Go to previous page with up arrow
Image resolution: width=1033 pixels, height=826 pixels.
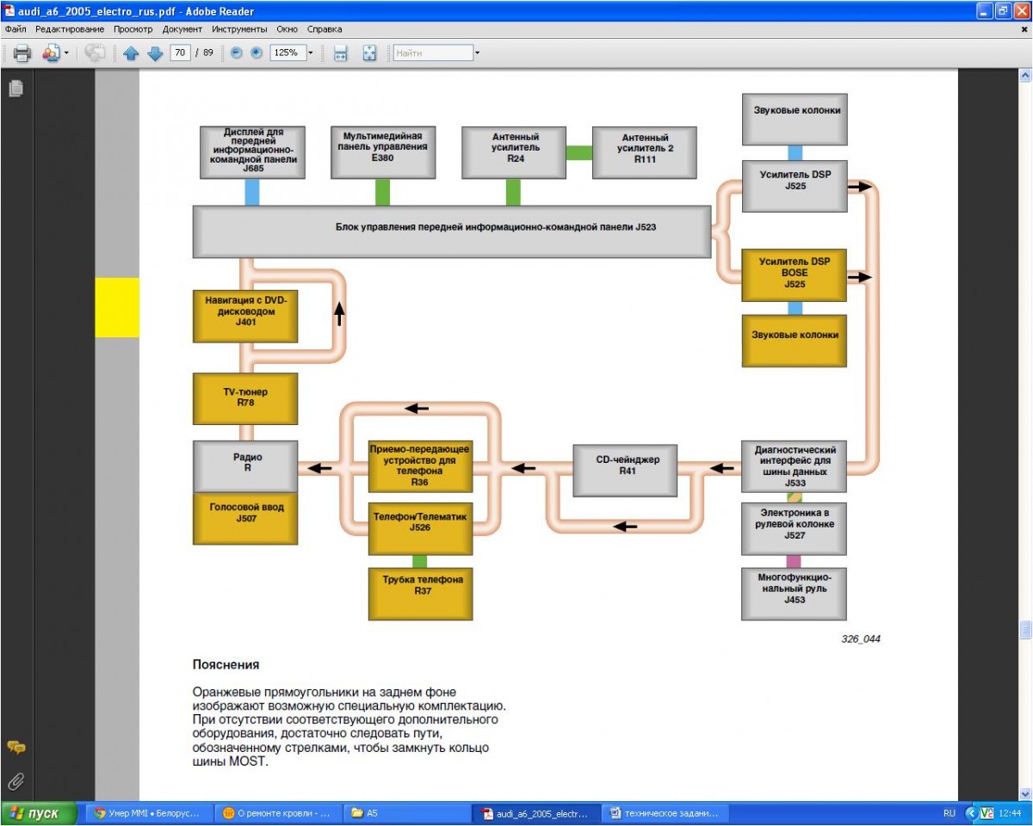point(131,53)
